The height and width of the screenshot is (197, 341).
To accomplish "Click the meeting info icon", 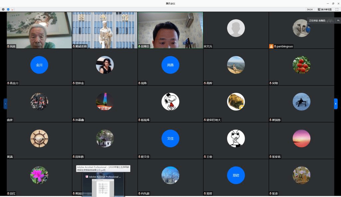I will click(3, 9).
